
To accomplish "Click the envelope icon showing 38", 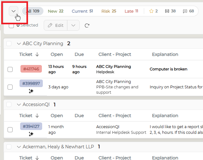I will 167,11.
